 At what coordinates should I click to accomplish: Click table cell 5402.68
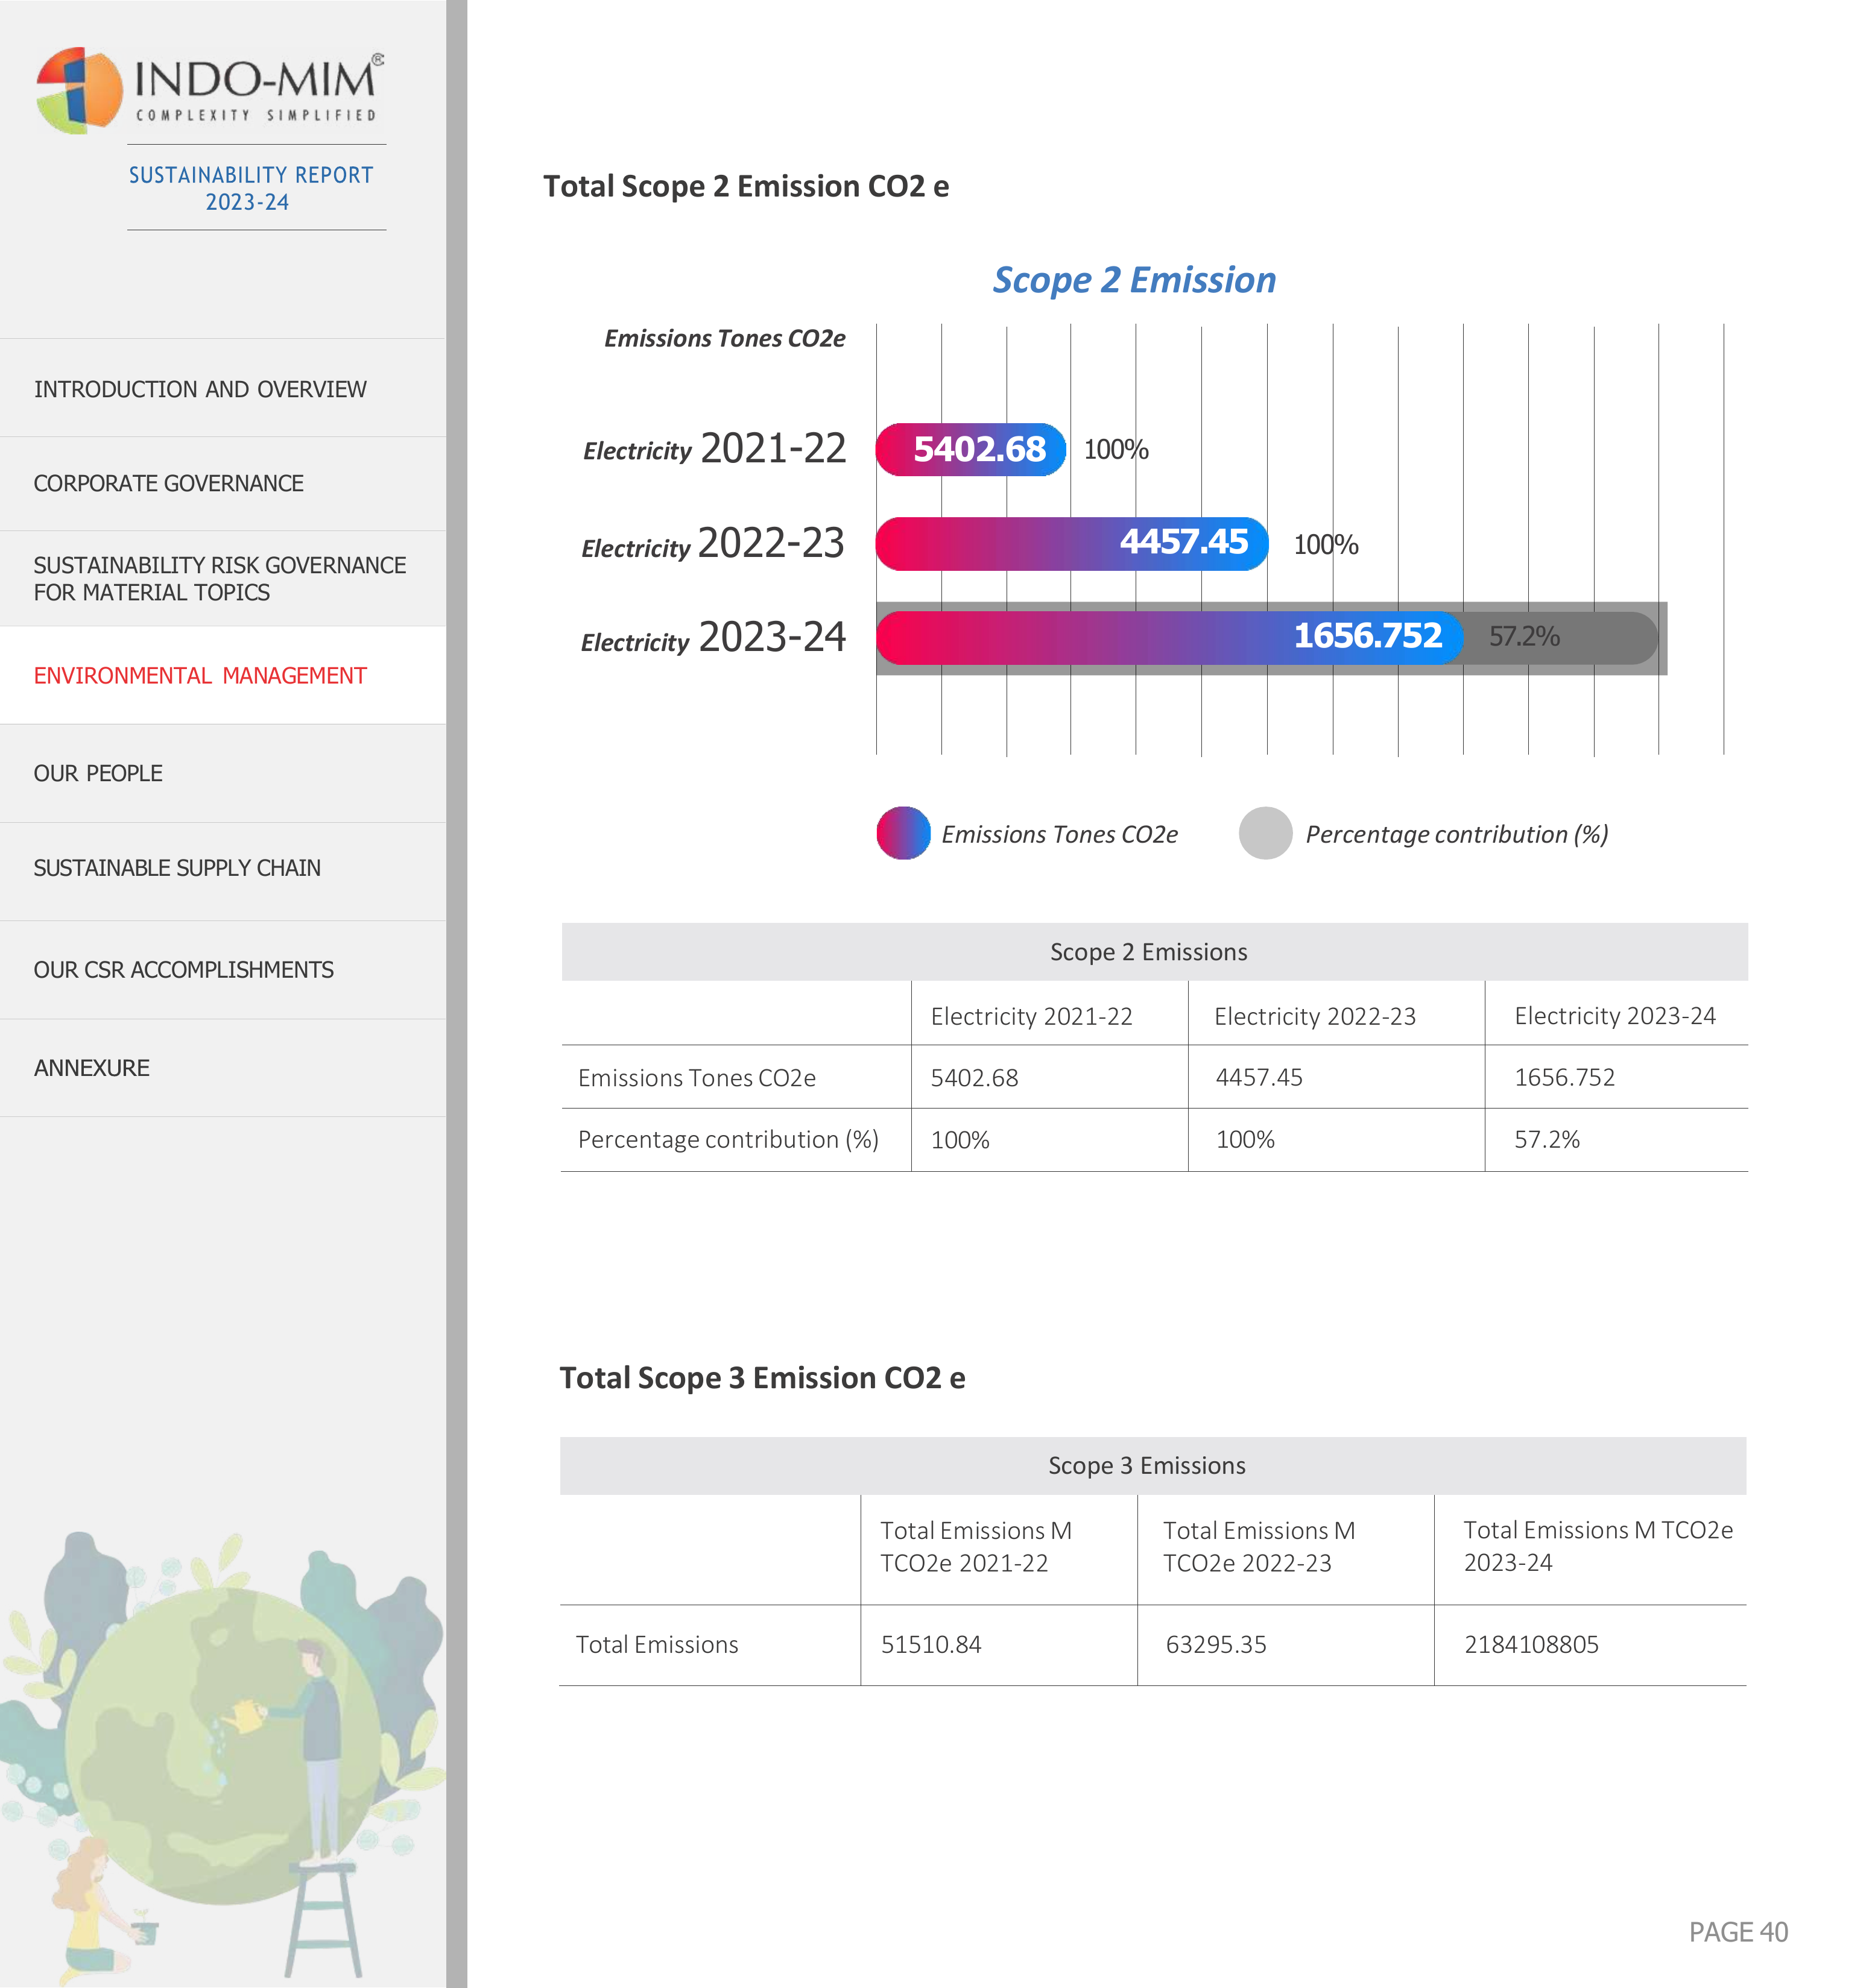click(x=973, y=1078)
